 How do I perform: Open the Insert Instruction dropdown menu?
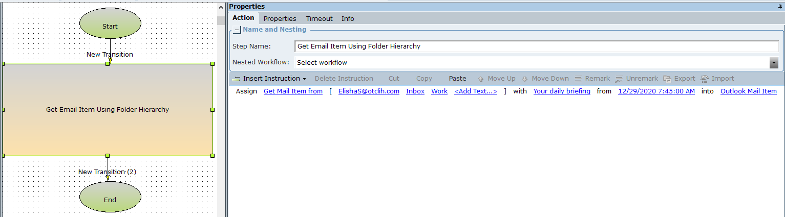[269, 79]
